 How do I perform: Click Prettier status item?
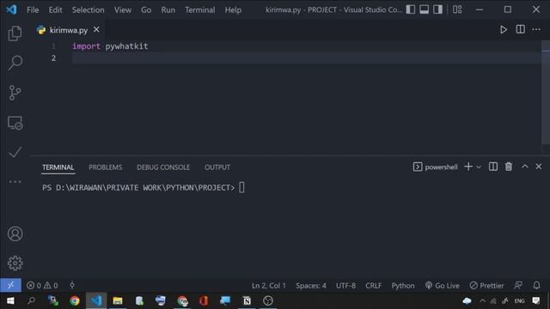point(486,286)
